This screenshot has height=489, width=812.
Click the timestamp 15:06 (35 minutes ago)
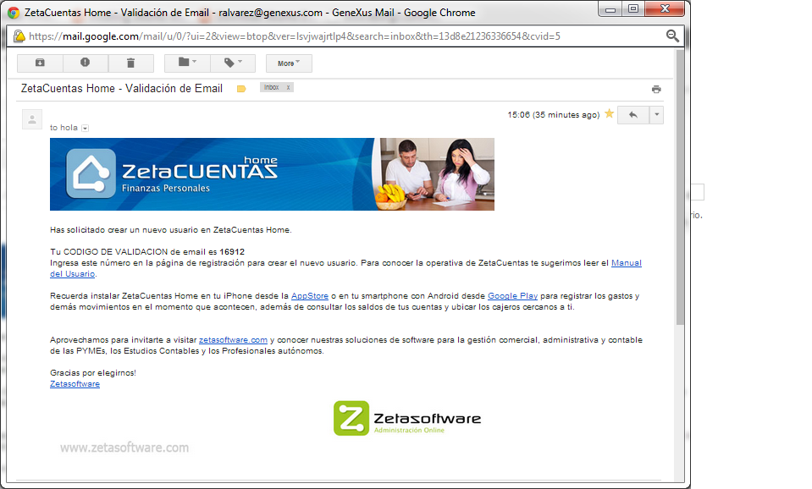click(553, 115)
